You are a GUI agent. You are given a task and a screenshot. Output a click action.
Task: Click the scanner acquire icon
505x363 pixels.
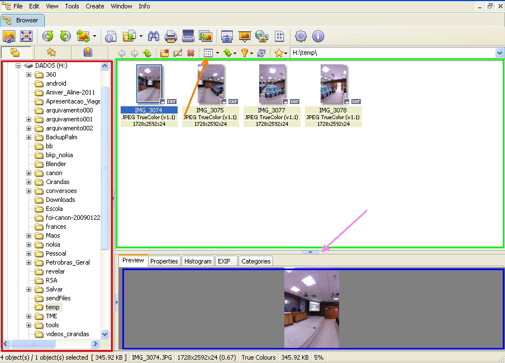tap(188, 36)
